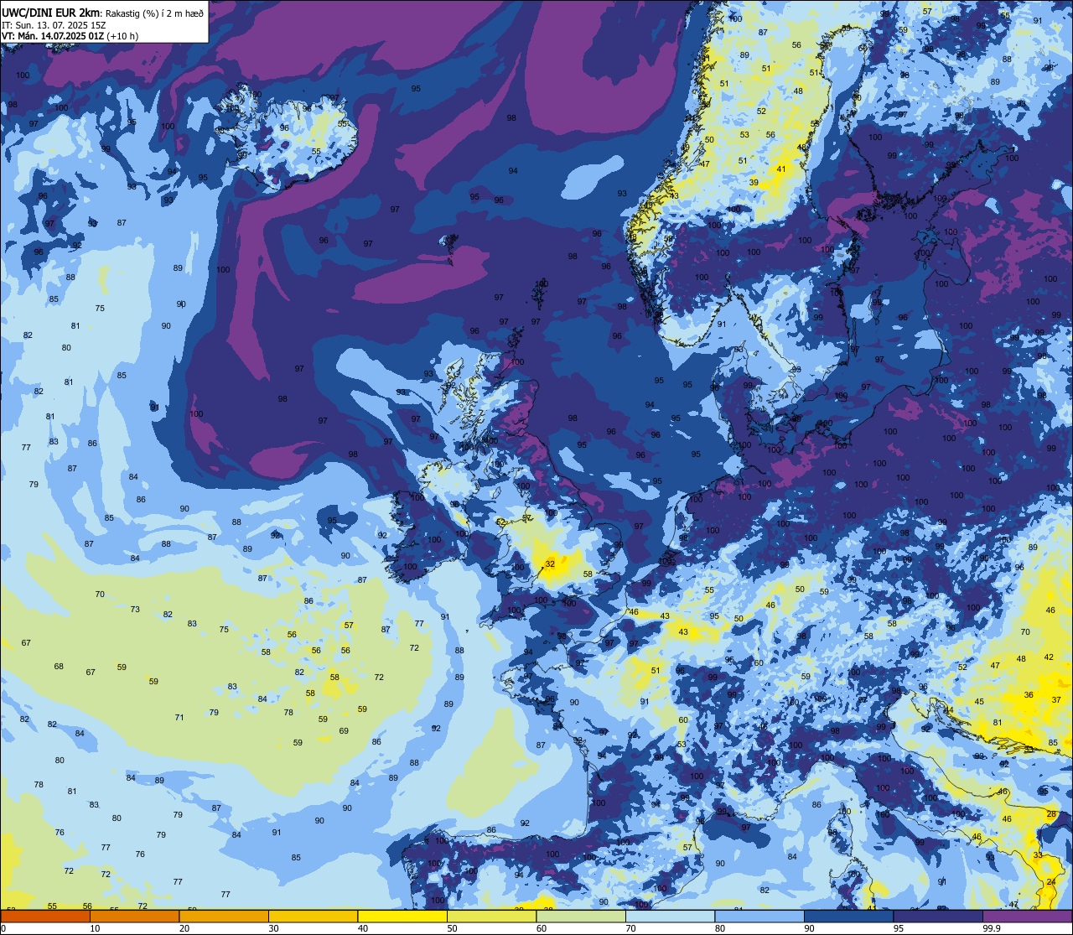Click the '41' value over central Sweden
Viewport: 1073px width, 935px height.
pos(781,169)
